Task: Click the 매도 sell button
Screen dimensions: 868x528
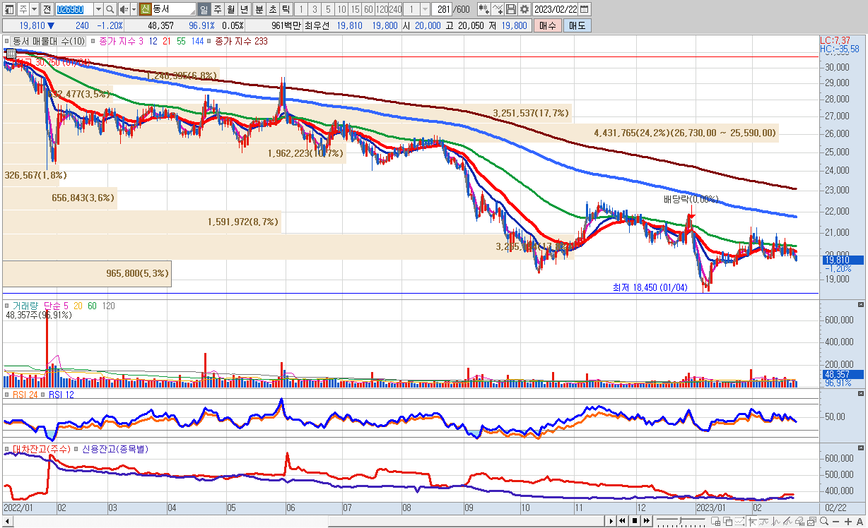Action: 577,25
